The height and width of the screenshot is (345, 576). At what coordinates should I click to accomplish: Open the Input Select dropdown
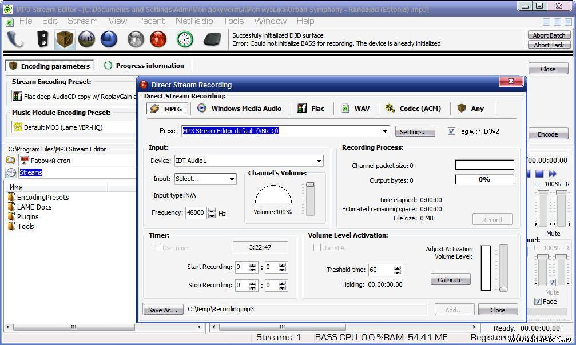coord(232,179)
